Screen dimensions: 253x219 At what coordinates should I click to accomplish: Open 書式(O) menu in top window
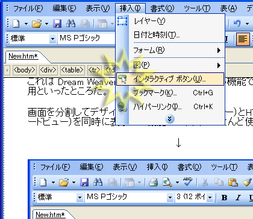tap(162, 8)
